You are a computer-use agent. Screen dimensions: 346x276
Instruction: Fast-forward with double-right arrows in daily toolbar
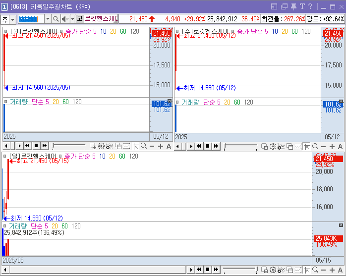[x=216, y=270]
